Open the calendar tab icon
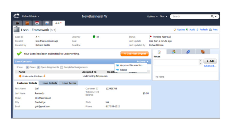 [37, 23]
